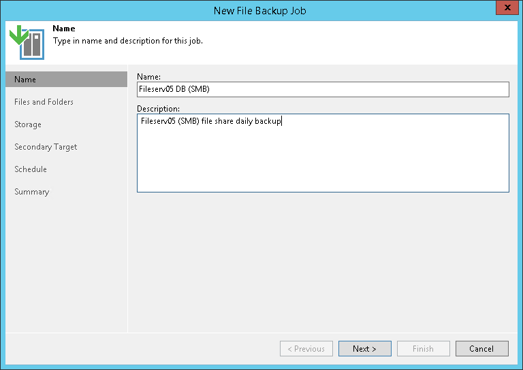Click the file backup wizard icon

[x=27, y=42]
